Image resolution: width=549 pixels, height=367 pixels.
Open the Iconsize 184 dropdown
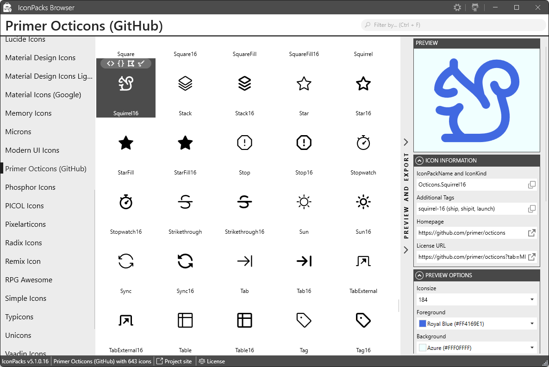click(x=476, y=300)
